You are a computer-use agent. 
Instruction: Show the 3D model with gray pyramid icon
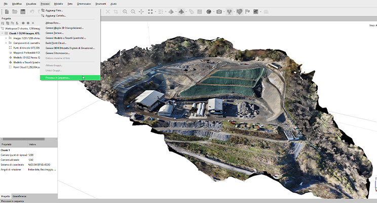(171, 12)
